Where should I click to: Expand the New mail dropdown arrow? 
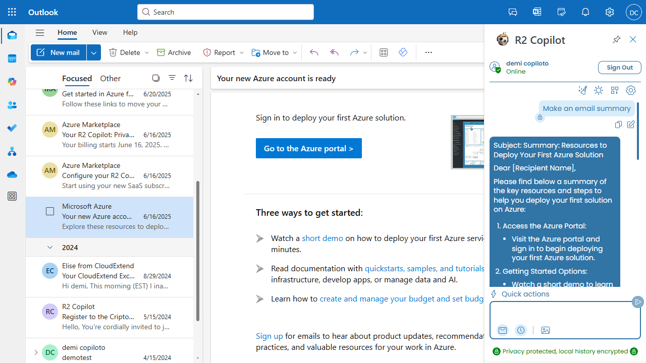[x=93, y=52]
